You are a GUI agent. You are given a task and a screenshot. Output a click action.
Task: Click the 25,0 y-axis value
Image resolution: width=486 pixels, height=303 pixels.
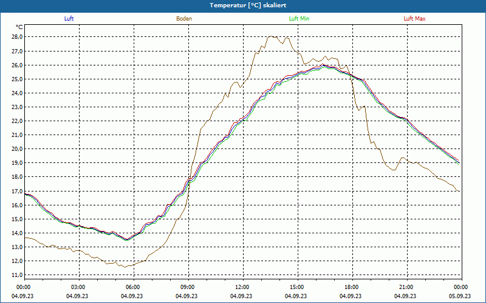[x=18, y=79]
